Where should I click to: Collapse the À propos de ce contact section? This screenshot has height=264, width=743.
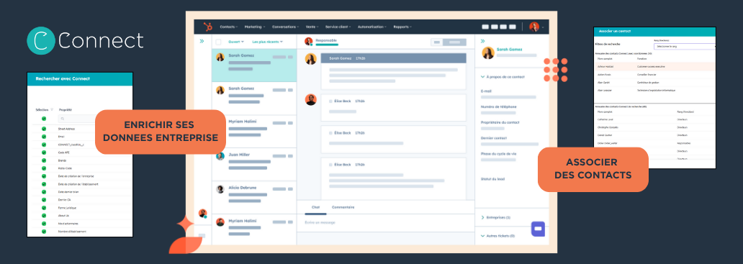coord(503,76)
